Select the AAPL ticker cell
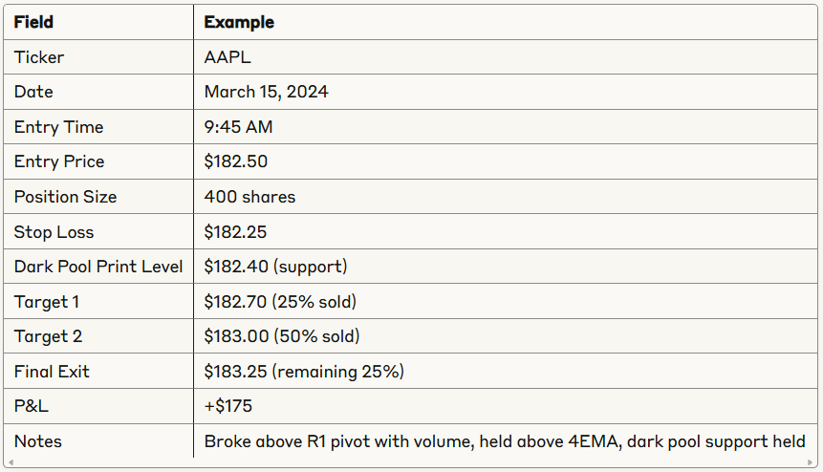Viewport: 823px width, 472px height. pyautogui.click(x=227, y=57)
